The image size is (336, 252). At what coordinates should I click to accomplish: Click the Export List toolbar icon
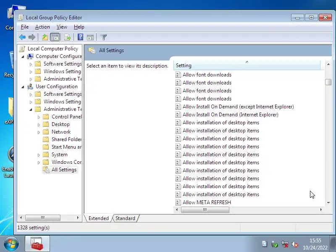click(x=68, y=37)
